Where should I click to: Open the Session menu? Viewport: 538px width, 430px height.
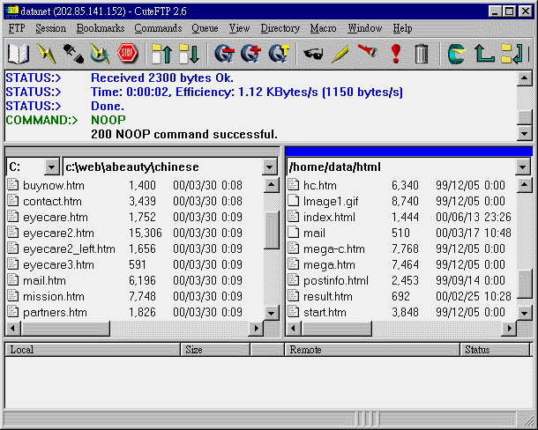51,28
